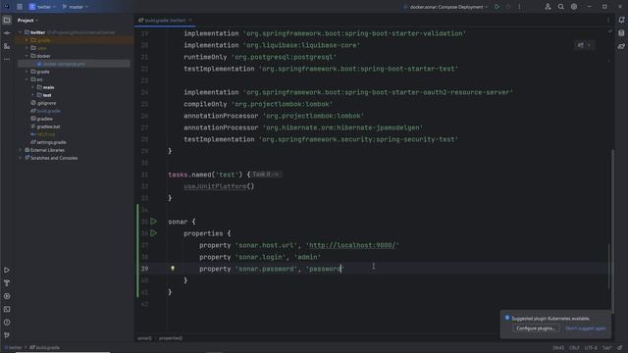Click the indent setting in status bar
The width and height of the screenshot is (628, 353).
coord(606,348)
